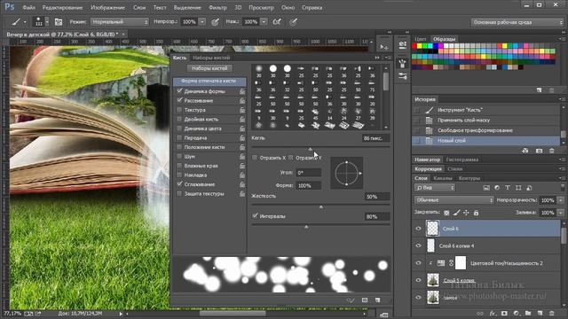Open preset manager icon in brush panel
The image size is (568, 319).
365,300
